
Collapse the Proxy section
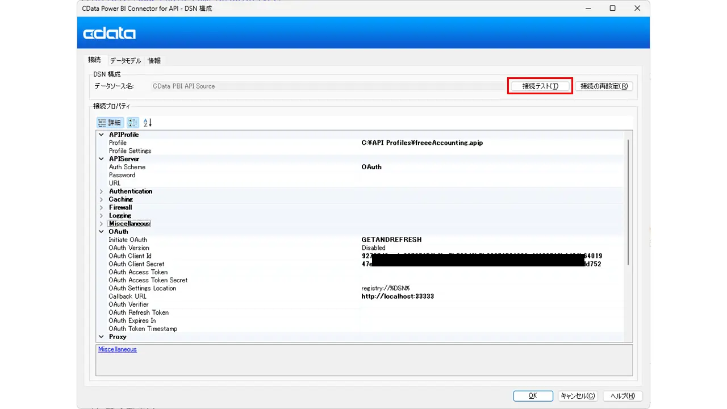(102, 337)
